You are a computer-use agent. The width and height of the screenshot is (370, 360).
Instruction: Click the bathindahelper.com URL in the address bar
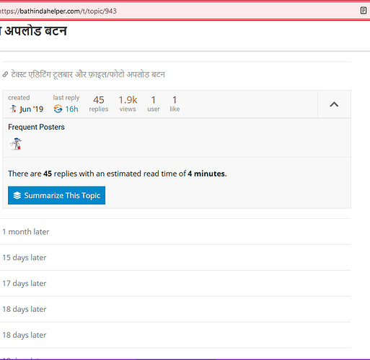58,11
